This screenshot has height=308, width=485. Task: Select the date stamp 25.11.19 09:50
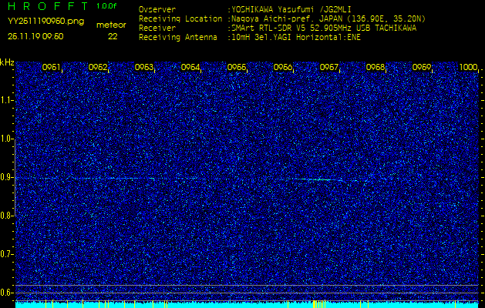[x=35, y=36]
